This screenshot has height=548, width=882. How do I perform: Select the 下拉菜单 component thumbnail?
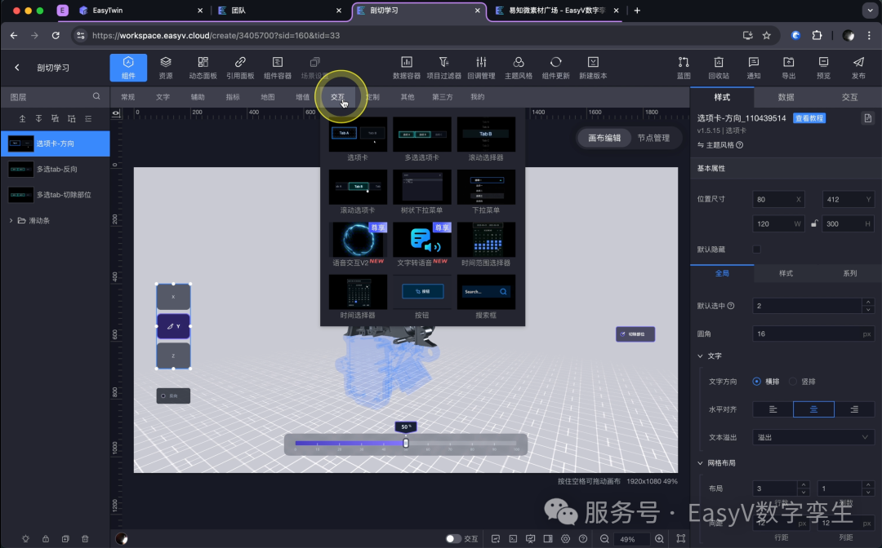tap(486, 187)
